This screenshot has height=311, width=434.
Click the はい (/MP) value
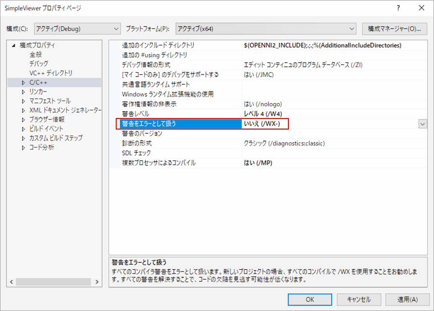pyautogui.click(x=258, y=163)
